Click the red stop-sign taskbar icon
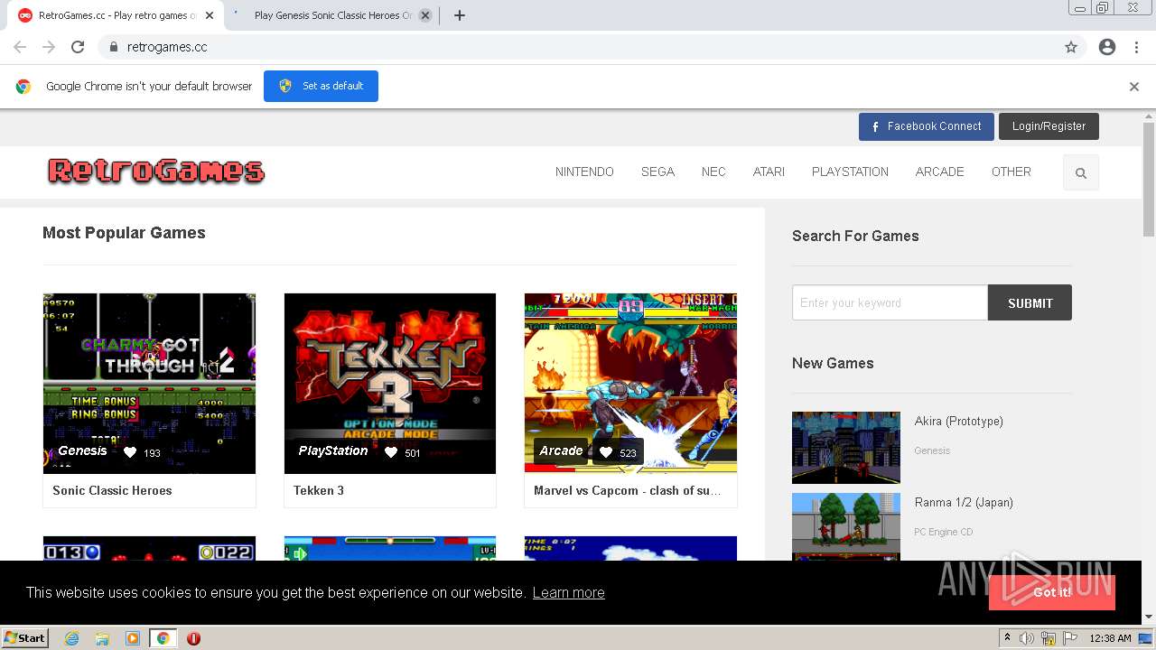This screenshot has width=1156, height=650. pos(193,638)
